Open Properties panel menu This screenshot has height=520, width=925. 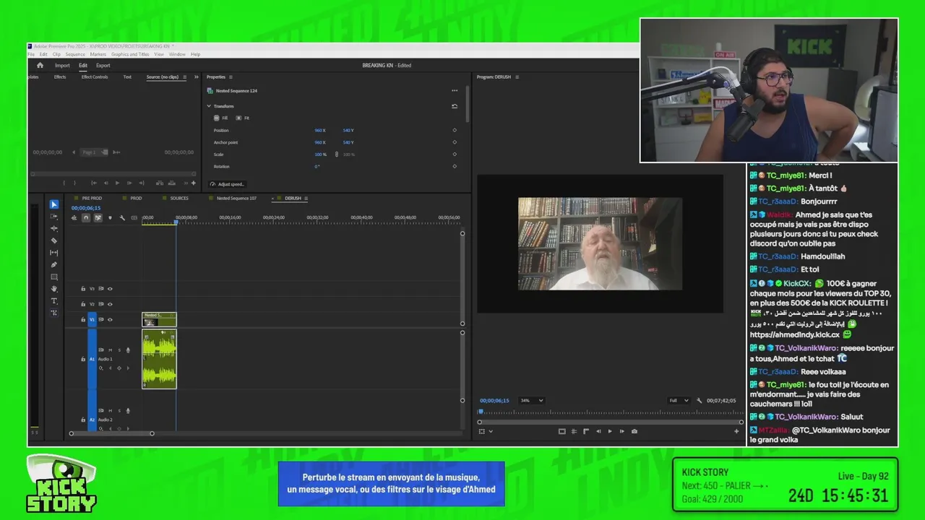click(231, 77)
